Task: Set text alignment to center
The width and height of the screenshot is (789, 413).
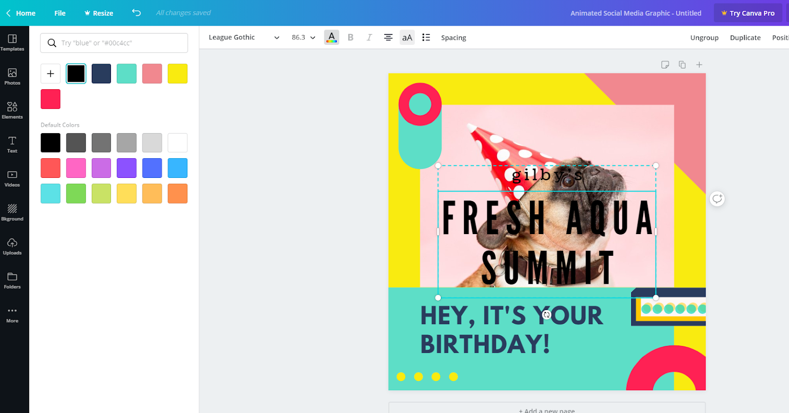Action: 389,37
